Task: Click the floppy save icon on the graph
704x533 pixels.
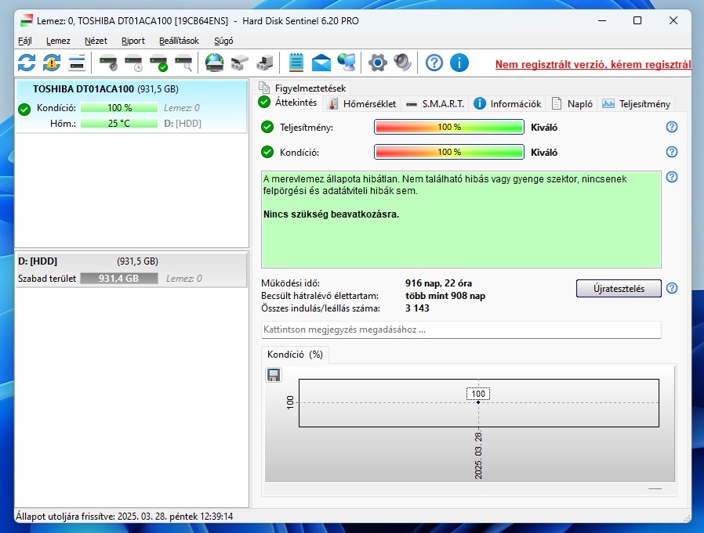Action: 274,375
